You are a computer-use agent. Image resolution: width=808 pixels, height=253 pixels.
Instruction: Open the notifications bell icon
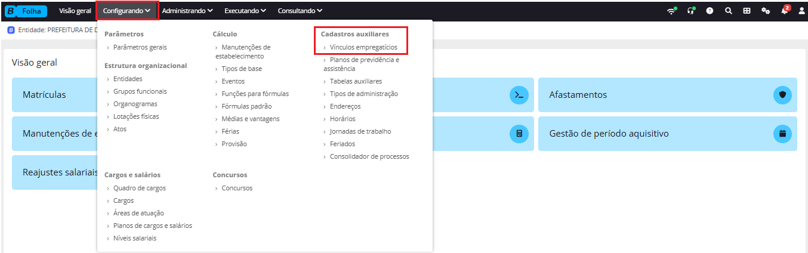[x=784, y=11]
